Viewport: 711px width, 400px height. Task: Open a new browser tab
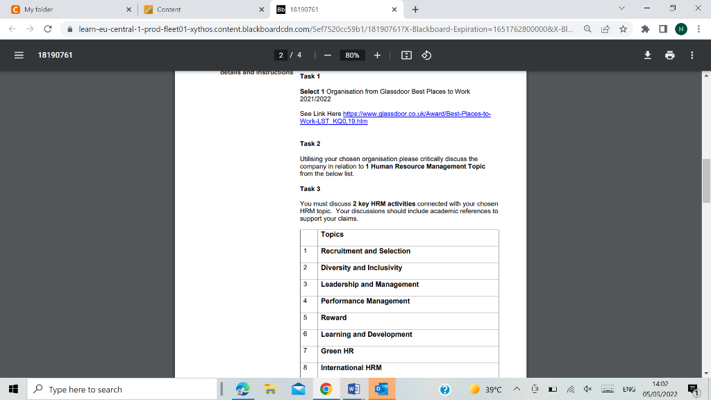coord(415,9)
